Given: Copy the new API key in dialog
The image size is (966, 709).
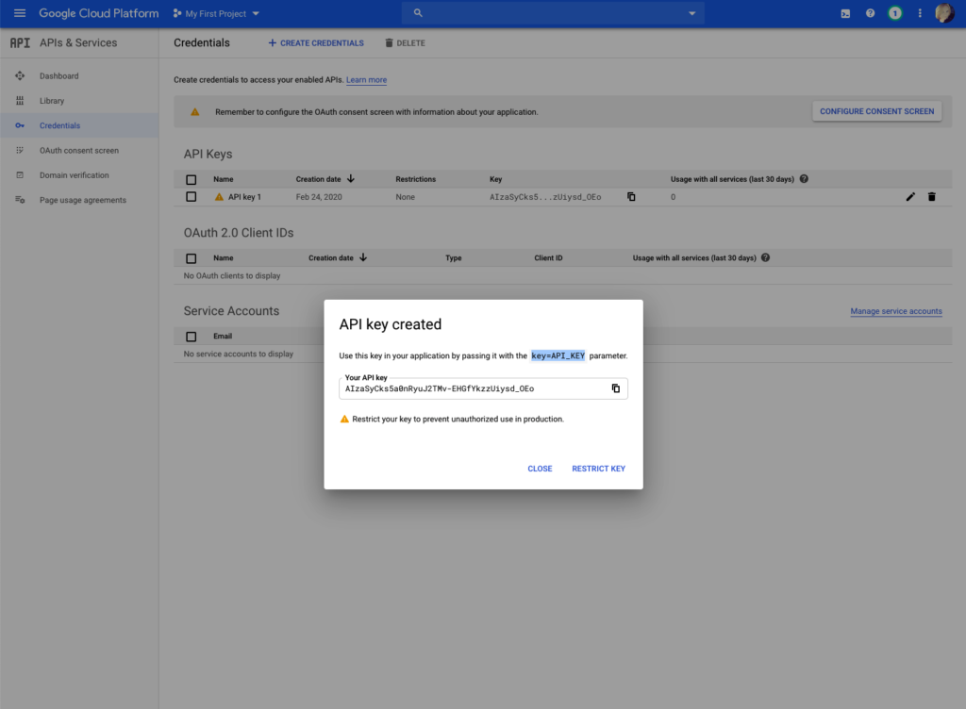Looking at the screenshot, I should tap(615, 388).
